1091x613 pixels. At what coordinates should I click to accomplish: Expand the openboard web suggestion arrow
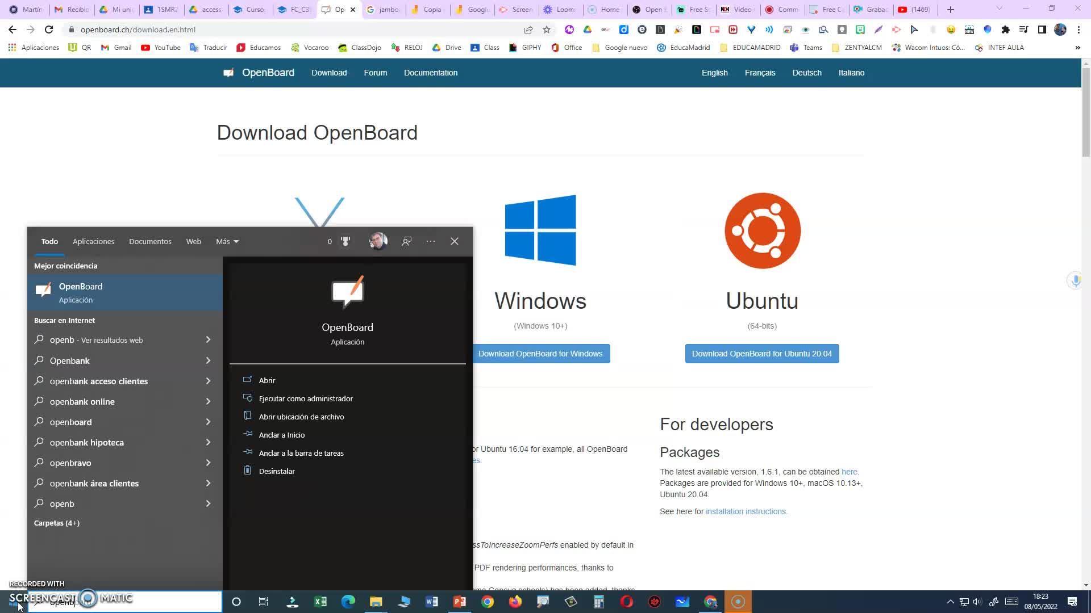click(x=208, y=422)
